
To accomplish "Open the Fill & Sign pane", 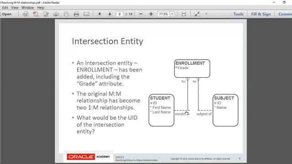I will pos(261,14).
